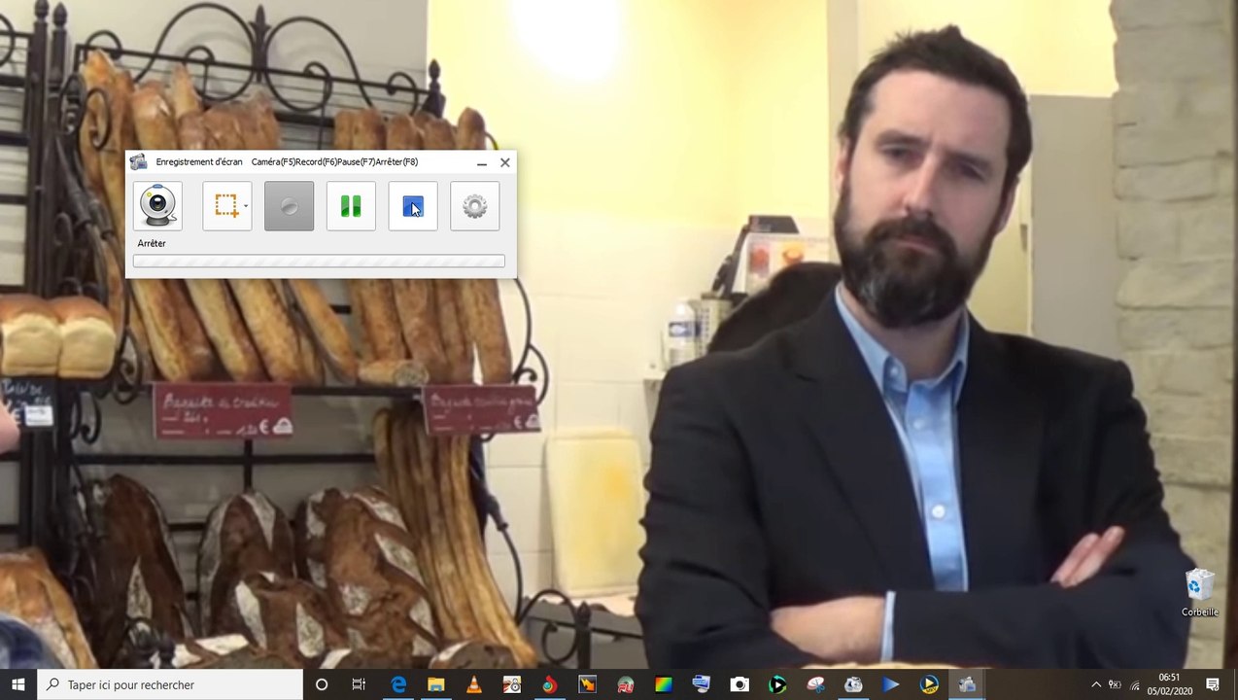Viewport: 1238px width, 700px height.
Task: Click the recording progress bar
Action: (x=319, y=261)
